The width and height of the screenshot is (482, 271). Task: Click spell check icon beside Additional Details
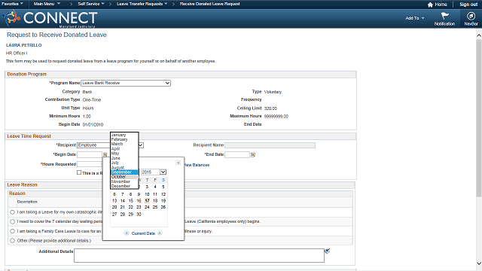point(327,251)
